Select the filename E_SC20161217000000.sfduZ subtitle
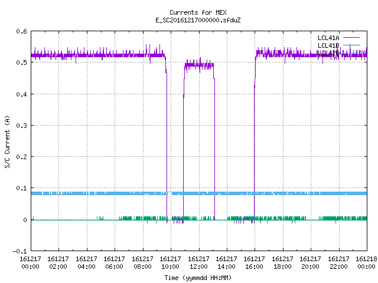 198,20
